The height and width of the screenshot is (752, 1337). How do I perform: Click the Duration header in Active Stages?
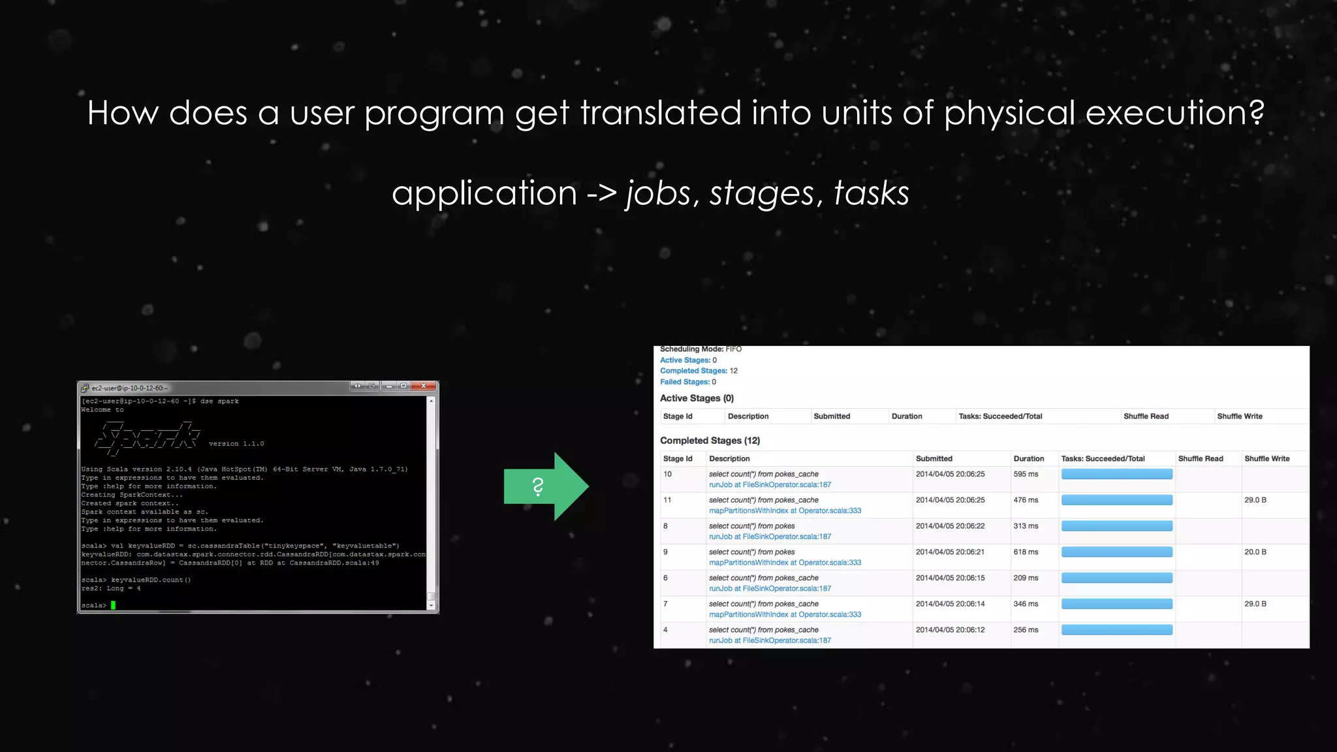[907, 416]
